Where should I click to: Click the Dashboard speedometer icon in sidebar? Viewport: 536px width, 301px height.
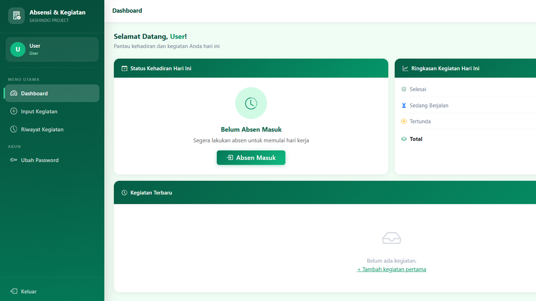click(x=13, y=93)
